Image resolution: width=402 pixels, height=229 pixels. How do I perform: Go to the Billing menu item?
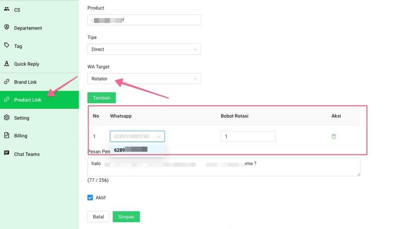21,136
